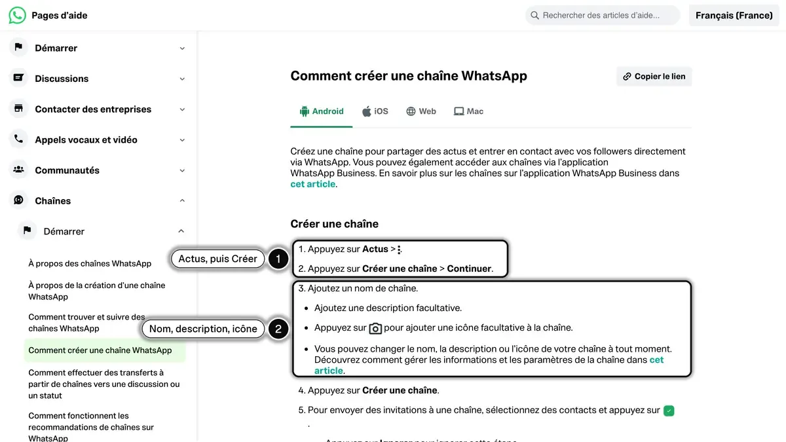Follow the cet article link in intro
The height and width of the screenshot is (442, 786).
coord(313,184)
